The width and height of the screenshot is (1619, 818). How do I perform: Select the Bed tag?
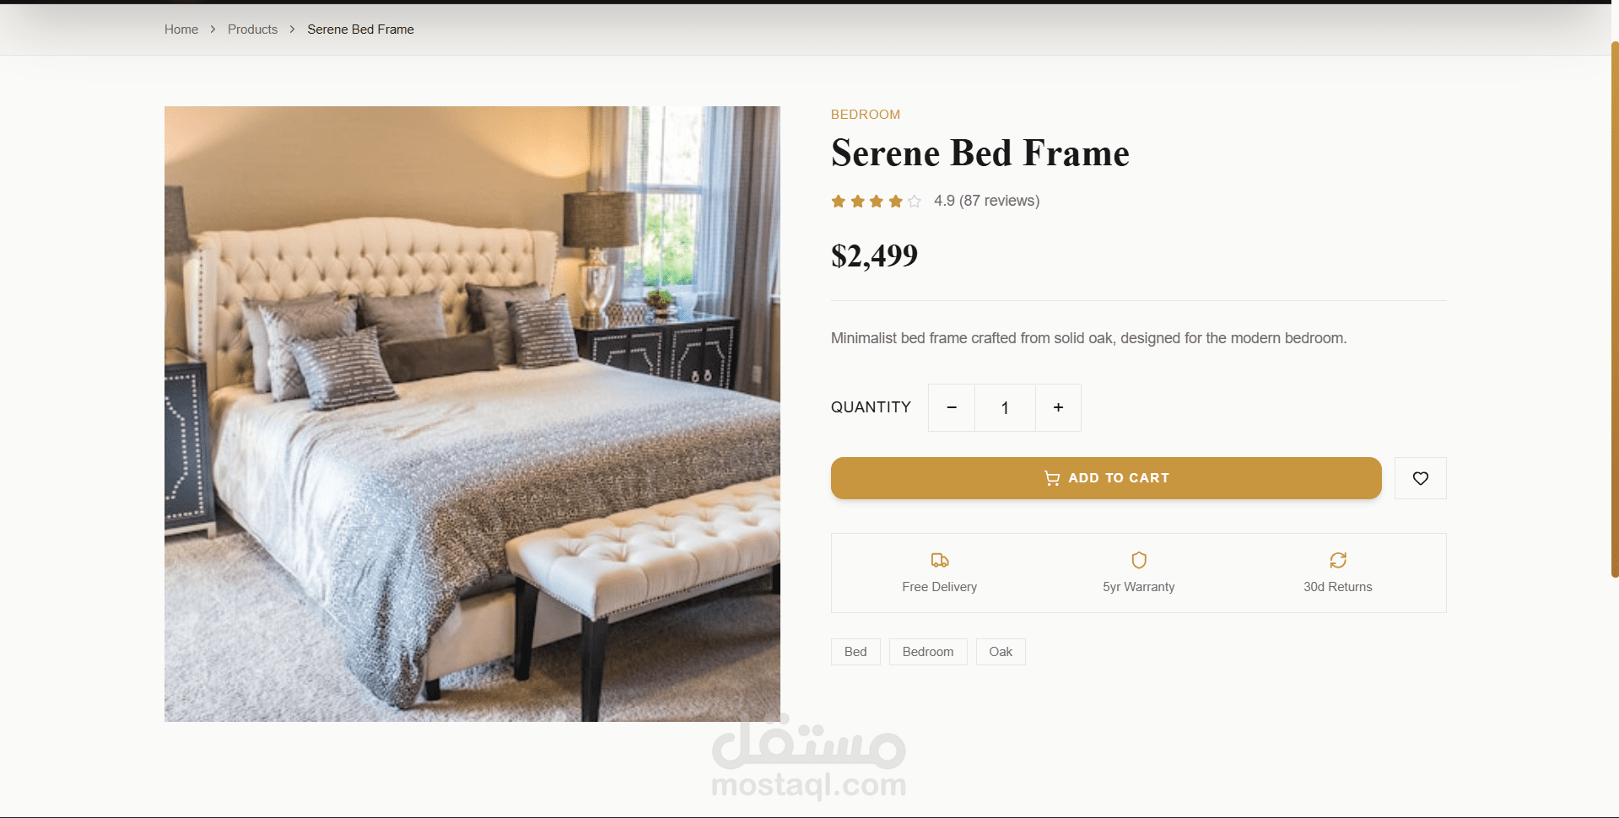(855, 652)
